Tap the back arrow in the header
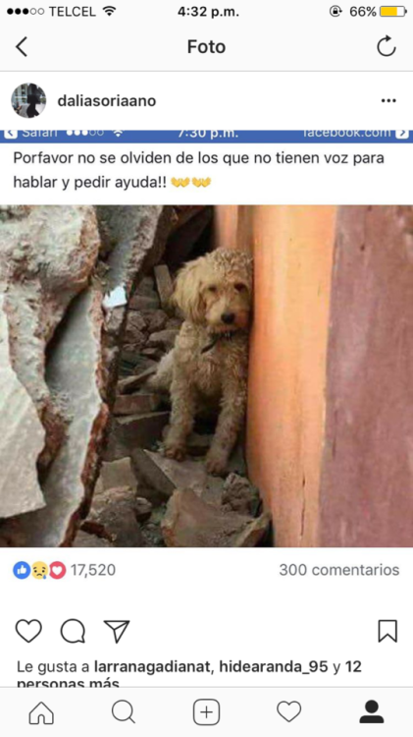The height and width of the screenshot is (737, 413). coord(22,47)
